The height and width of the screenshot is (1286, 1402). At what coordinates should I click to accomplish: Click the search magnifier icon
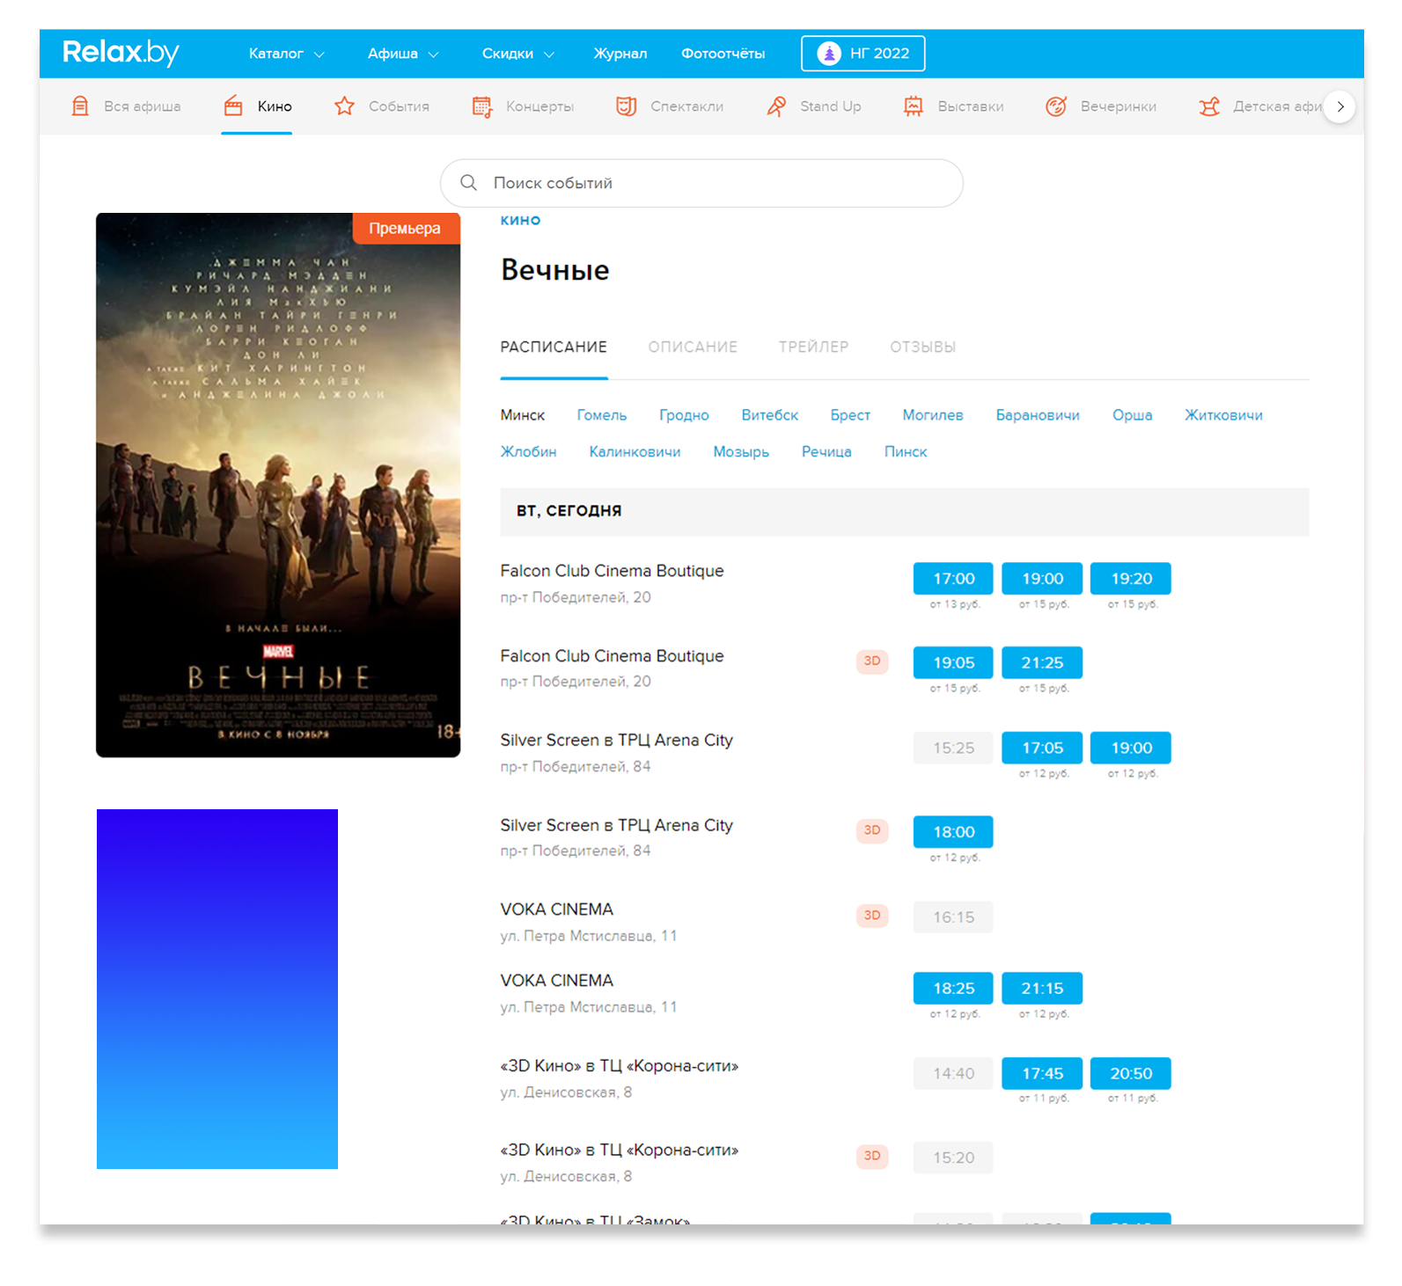point(469,182)
